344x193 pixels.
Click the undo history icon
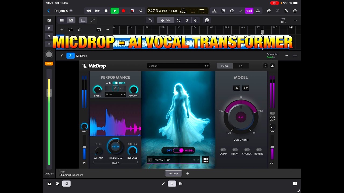tap(269, 11)
